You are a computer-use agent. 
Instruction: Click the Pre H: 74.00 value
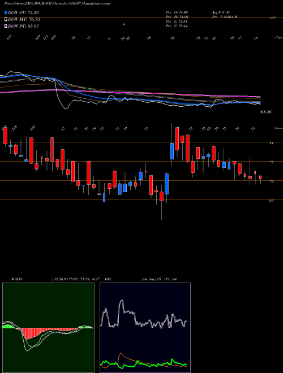tap(177, 17)
